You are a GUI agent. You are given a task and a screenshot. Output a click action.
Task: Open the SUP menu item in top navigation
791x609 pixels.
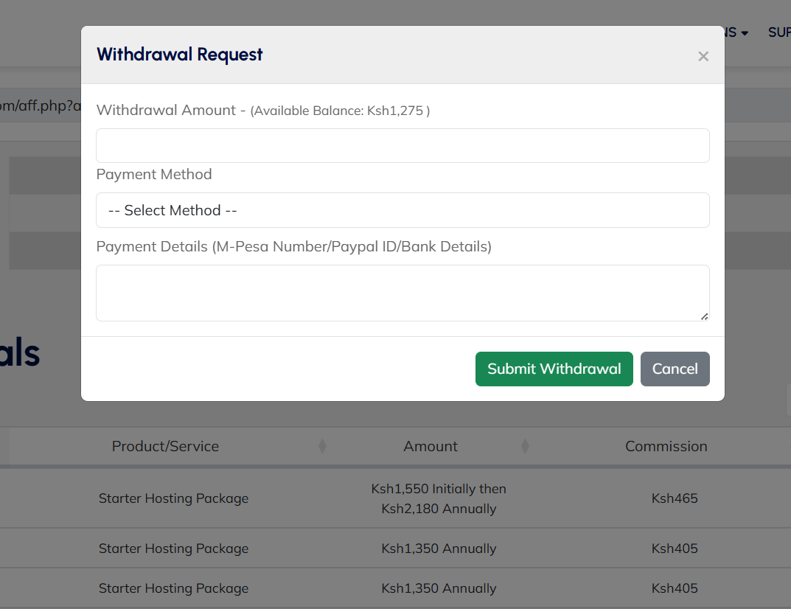(x=779, y=32)
